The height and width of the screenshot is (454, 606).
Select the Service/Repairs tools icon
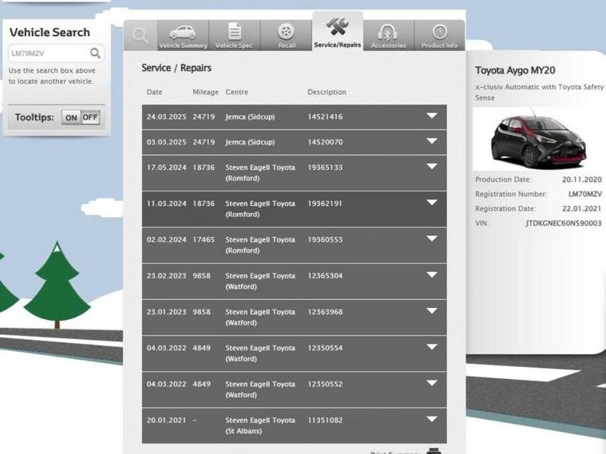[337, 27]
